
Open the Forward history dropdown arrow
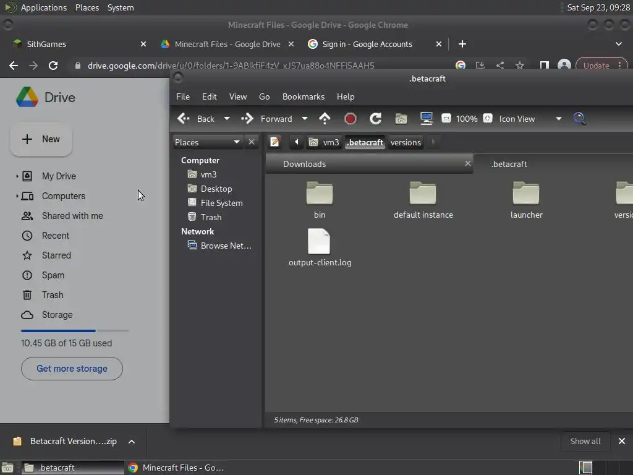305,119
